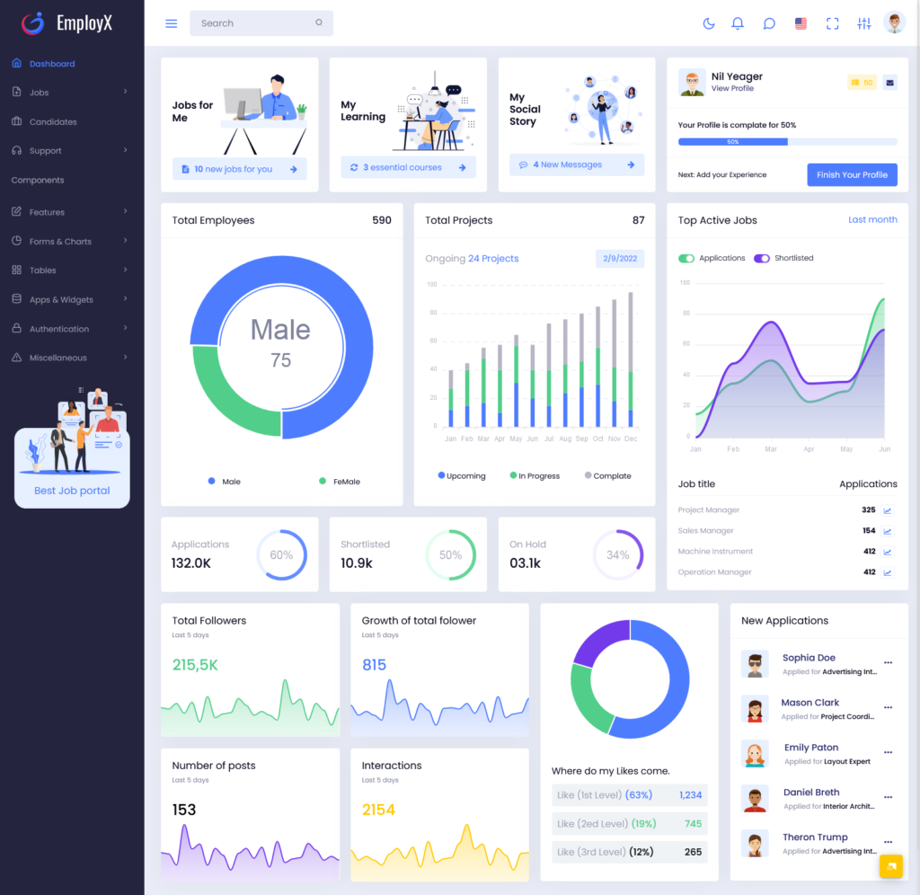View Project Manager applications chart icon
This screenshot has width=920, height=895.
[888, 510]
